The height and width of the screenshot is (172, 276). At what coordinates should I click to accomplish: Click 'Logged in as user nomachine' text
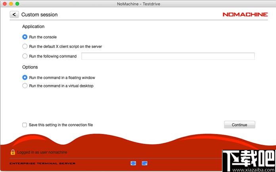pyautogui.click(x=42, y=152)
